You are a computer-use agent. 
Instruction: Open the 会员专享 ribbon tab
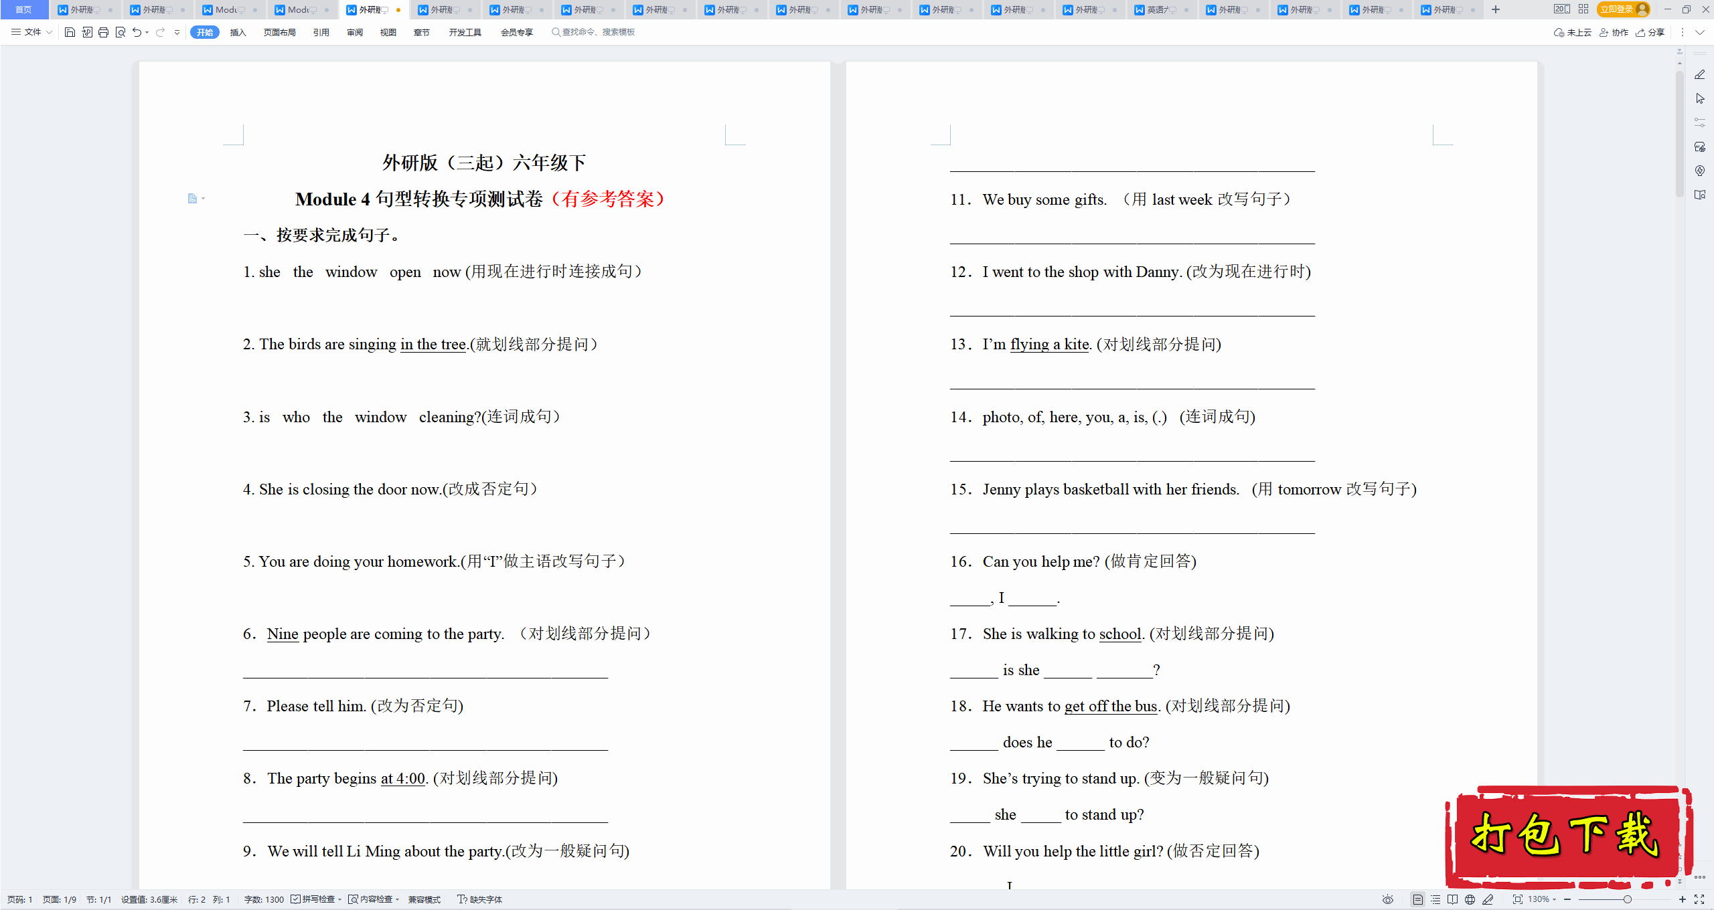[517, 32]
